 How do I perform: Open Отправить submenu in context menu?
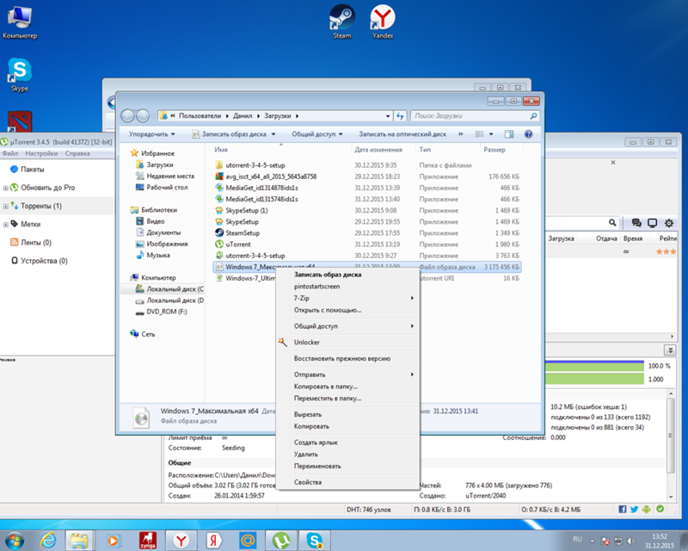347,375
